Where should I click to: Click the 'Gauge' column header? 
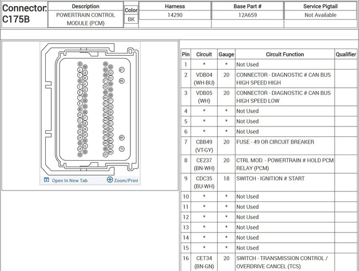[226, 54]
